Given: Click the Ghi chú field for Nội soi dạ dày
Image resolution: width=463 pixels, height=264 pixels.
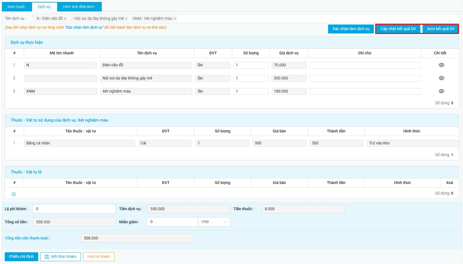Looking at the screenshot, I should pos(365,78).
